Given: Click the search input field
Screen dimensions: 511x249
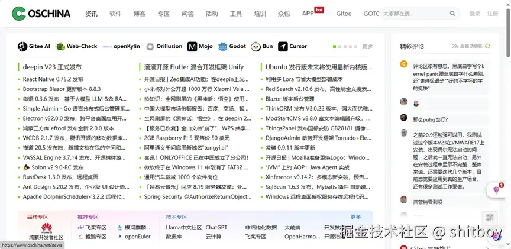Looking at the screenshot, I should [x=415, y=14].
